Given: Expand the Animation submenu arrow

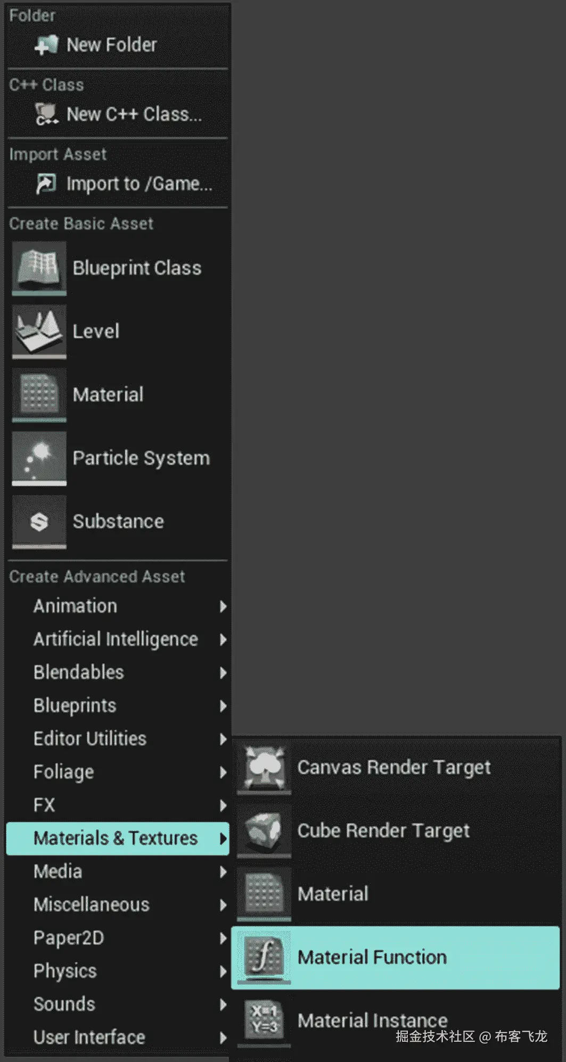Looking at the screenshot, I should point(223,606).
